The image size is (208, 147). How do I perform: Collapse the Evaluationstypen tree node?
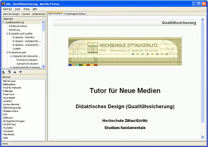[7, 52]
